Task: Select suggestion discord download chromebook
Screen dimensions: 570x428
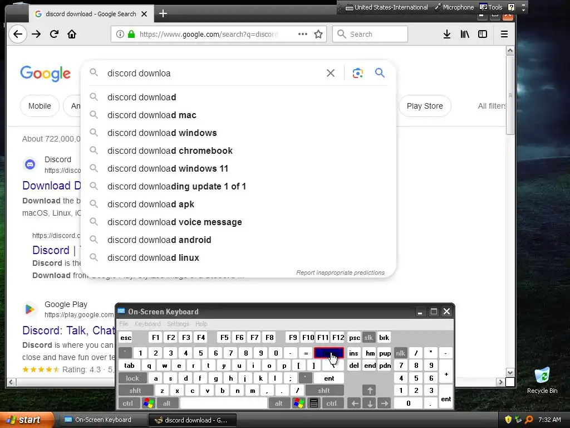Action: 238,150
